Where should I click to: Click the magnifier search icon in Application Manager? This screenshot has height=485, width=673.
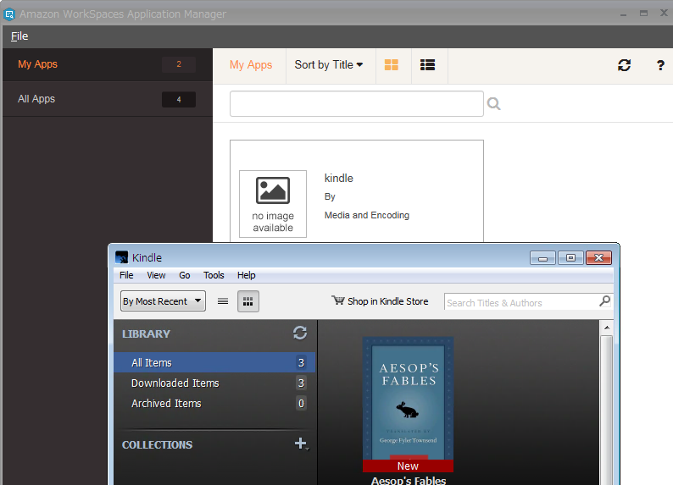pos(493,103)
